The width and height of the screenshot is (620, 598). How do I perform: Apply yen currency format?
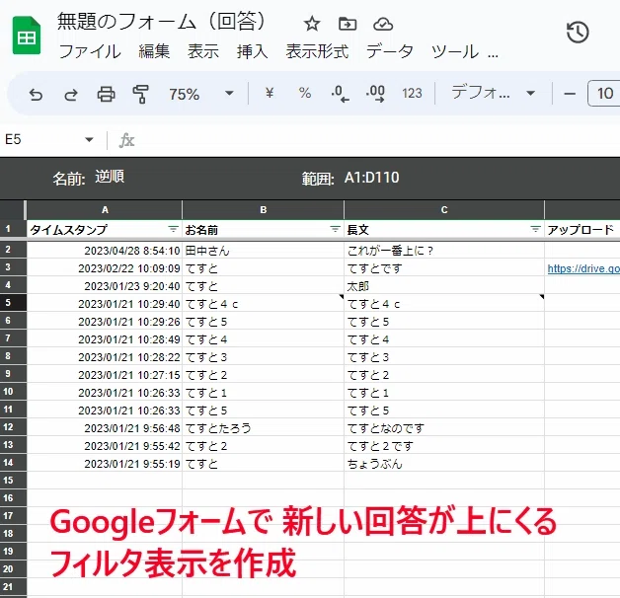[270, 94]
